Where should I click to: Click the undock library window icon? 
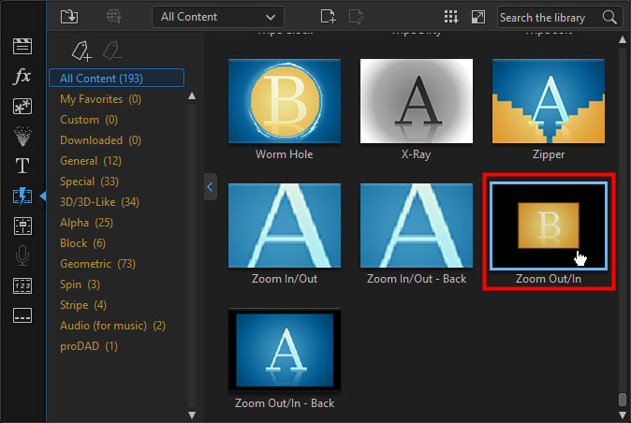tap(478, 17)
